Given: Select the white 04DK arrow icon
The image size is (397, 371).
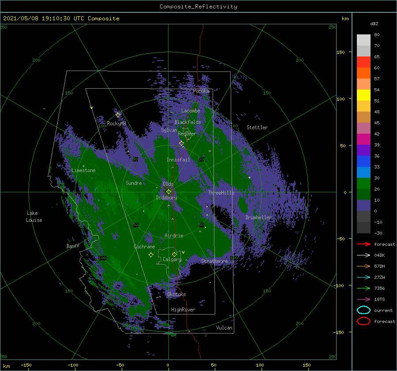Looking at the screenshot, I should pyautogui.click(x=363, y=255).
